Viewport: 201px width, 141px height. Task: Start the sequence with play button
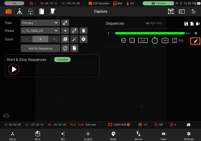click(14, 69)
